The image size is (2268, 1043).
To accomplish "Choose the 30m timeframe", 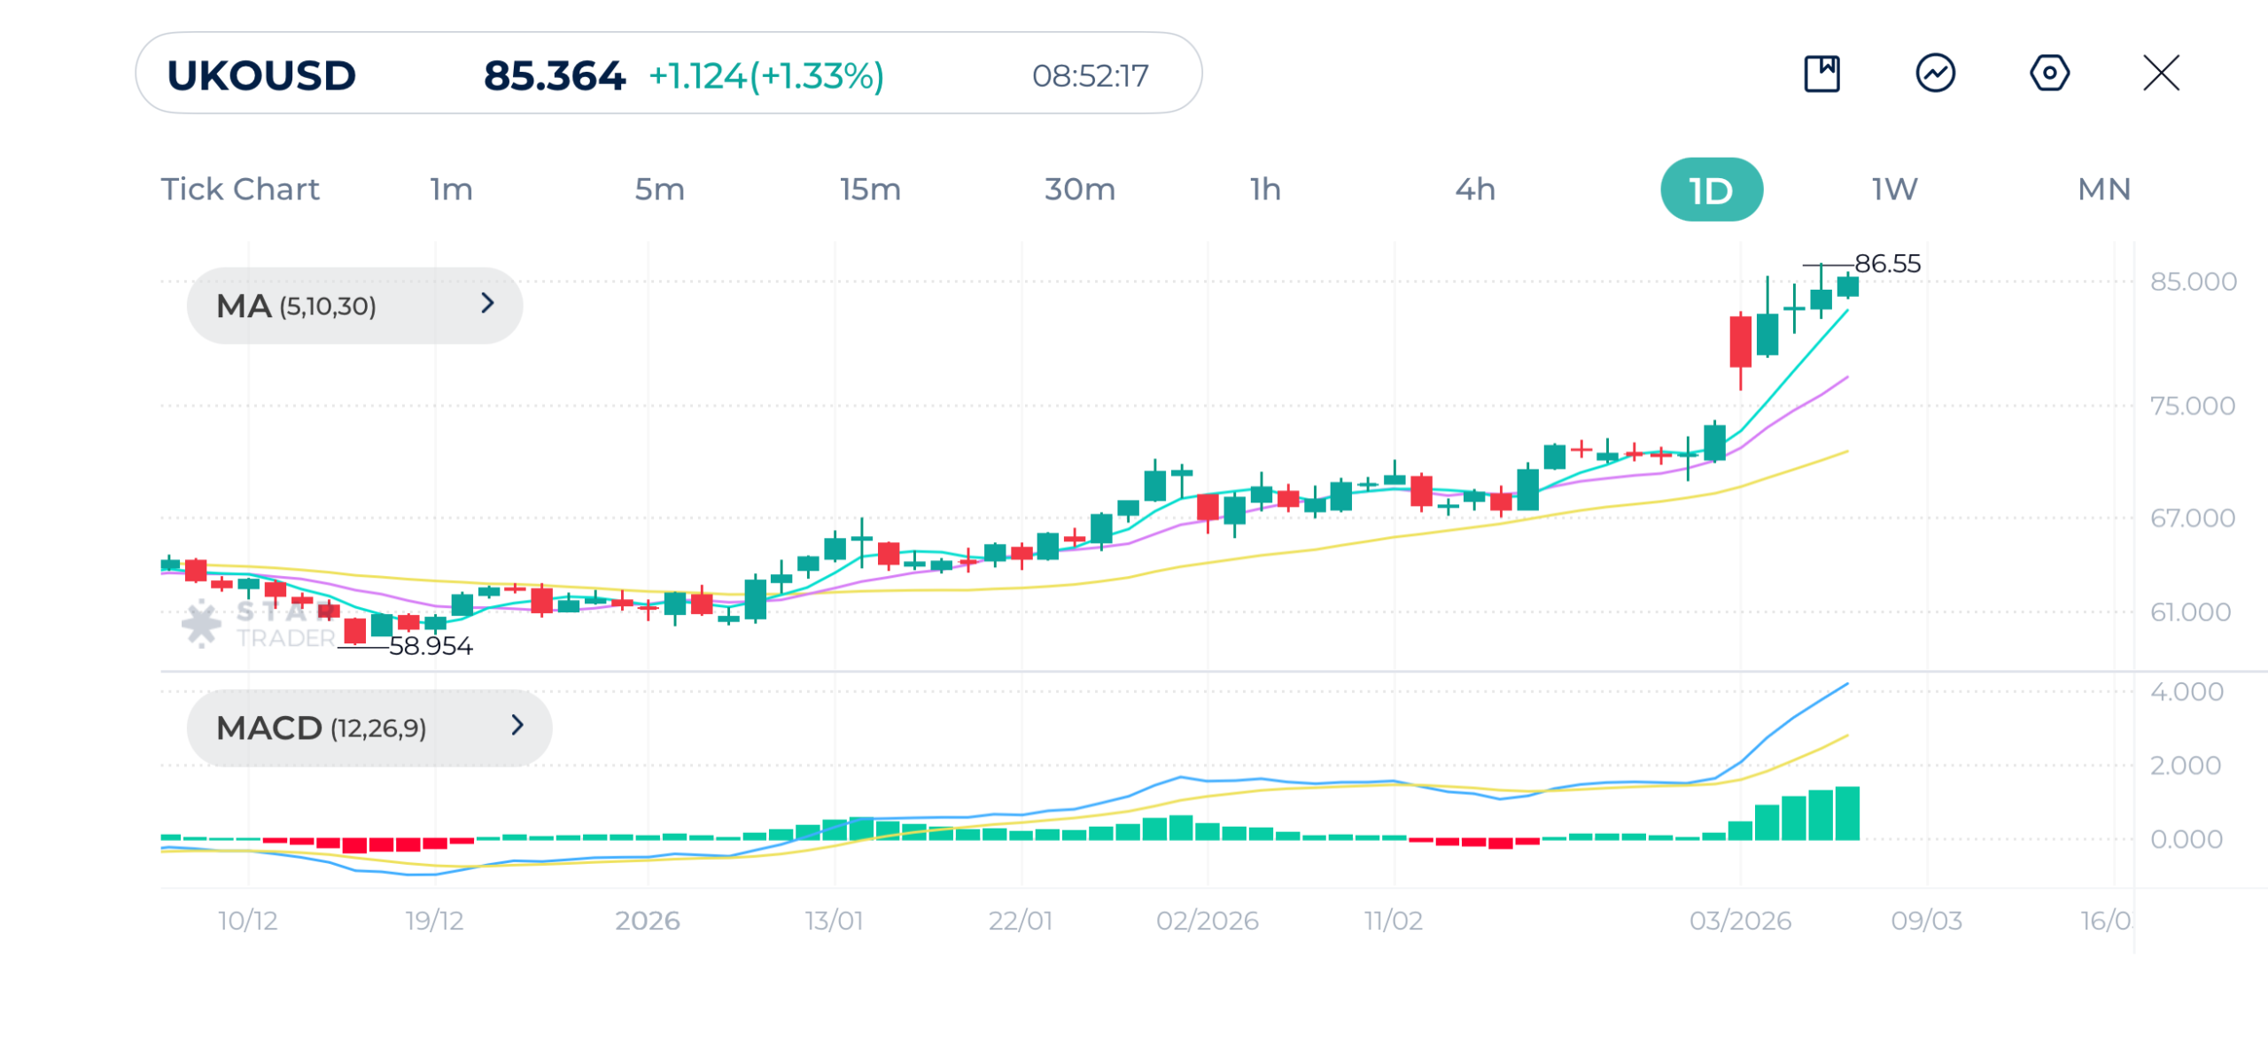I will (x=1079, y=190).
